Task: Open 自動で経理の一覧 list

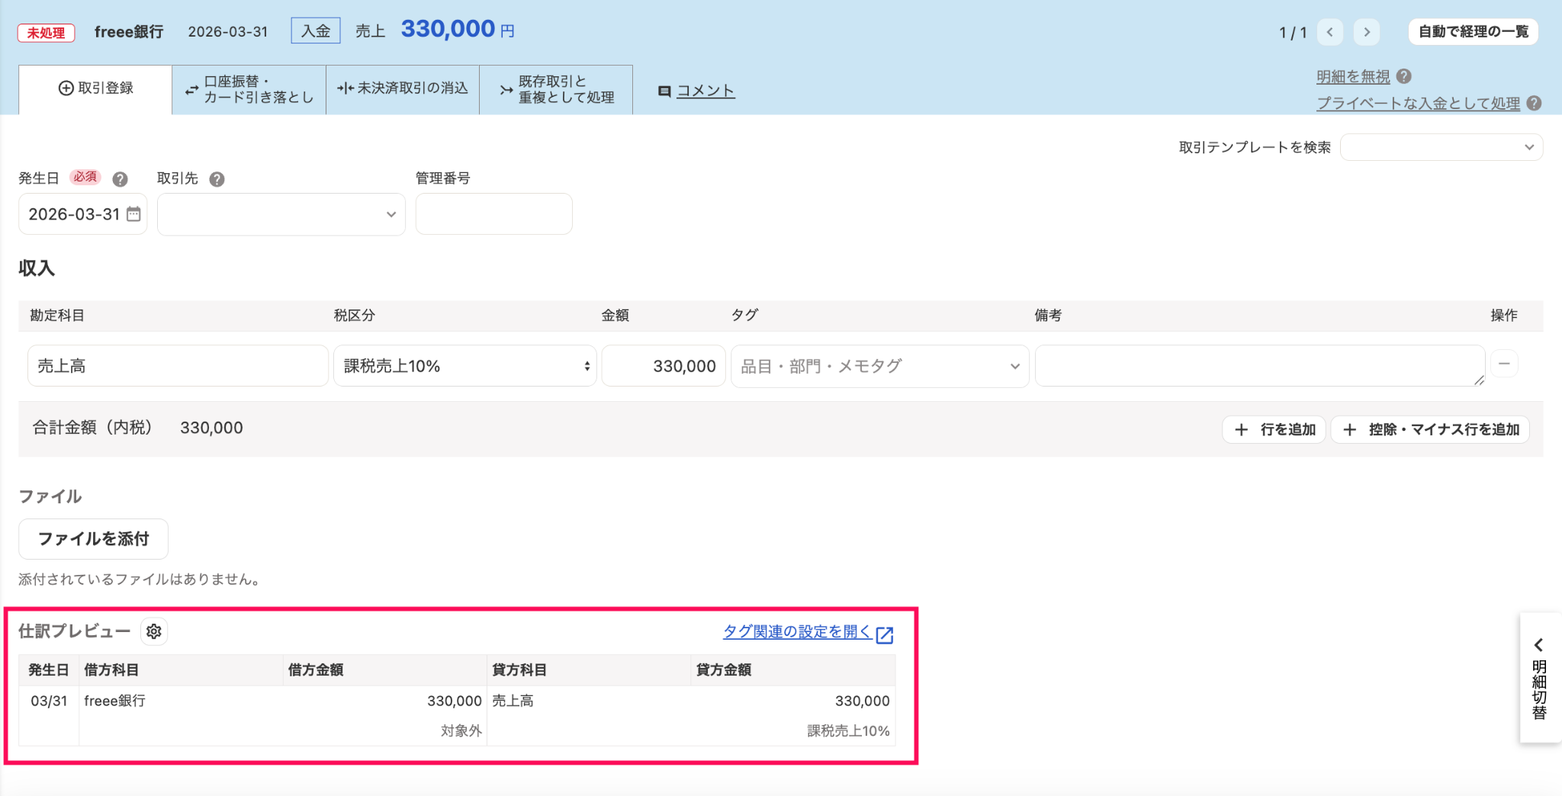Action: (x=1473, y=32)
